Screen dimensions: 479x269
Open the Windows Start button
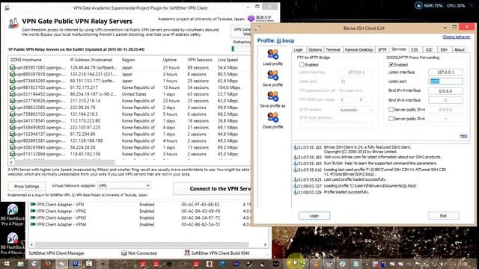(x=6, y=264)
